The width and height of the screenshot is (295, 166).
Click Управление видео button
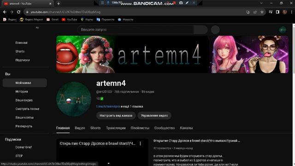click(x=154, y=116)
